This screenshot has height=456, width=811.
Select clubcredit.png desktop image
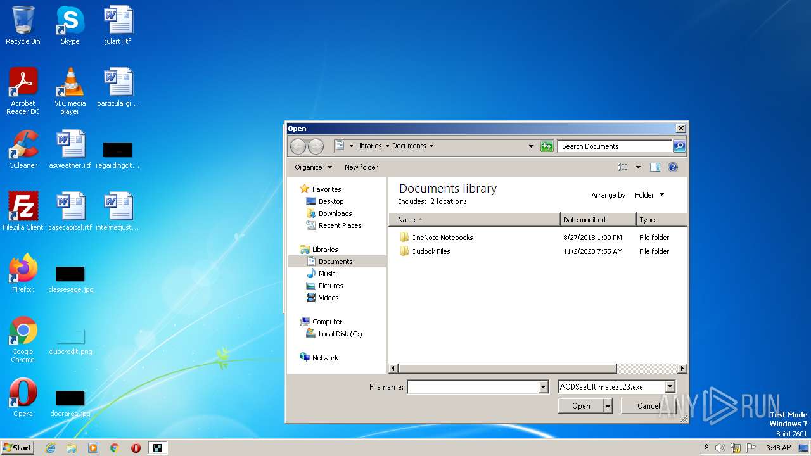(70, 342)
